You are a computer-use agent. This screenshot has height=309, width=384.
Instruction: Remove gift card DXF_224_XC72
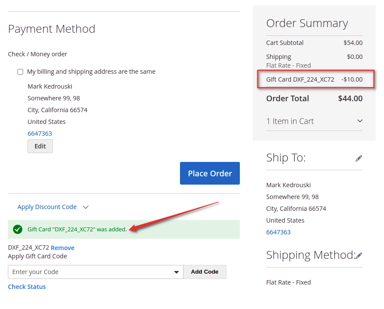[62, 248]
